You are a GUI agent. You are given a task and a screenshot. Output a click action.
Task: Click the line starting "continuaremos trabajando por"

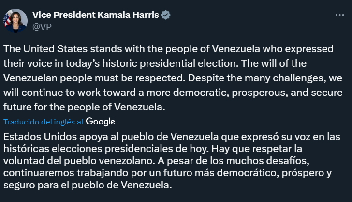pyautogui.click(x=167, y=173)
